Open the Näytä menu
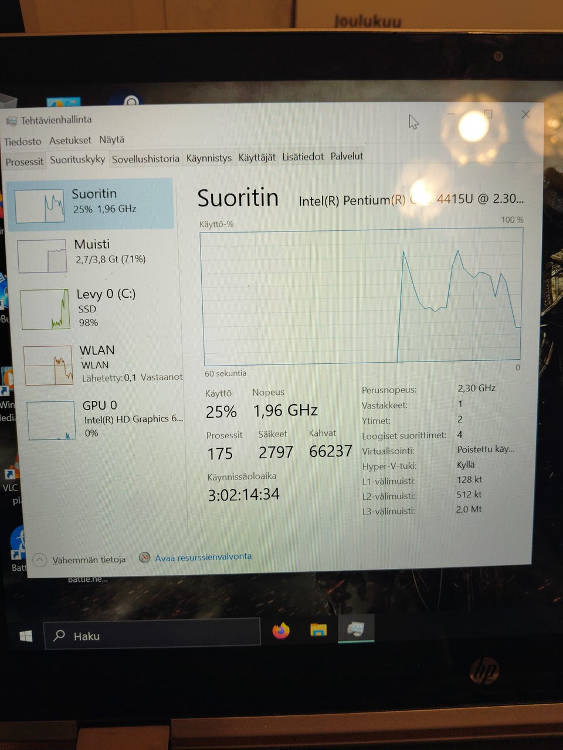This screenshot has height=750, width=563. pyautogui.click(x=111, y=139)
